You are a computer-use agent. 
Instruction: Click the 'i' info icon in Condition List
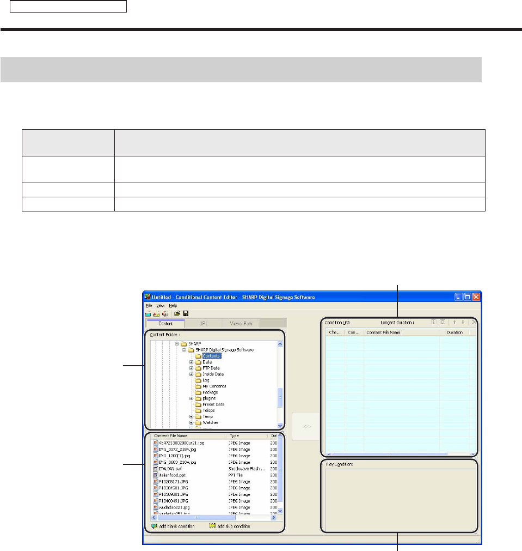pyautogui.click(x=433, y=322)
